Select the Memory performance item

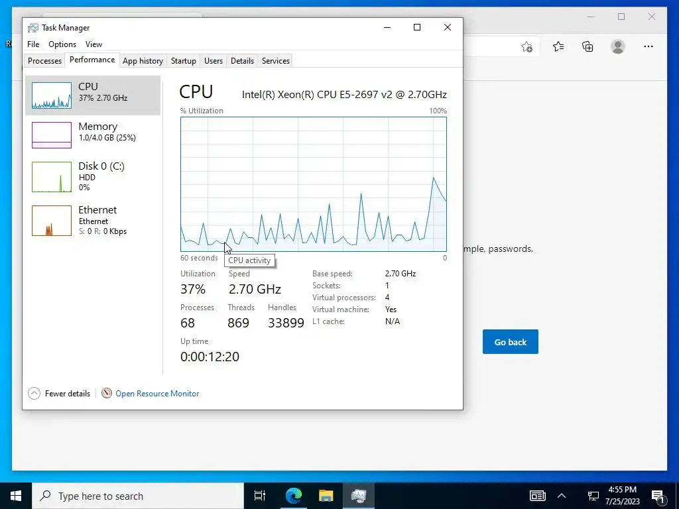coord(93,135)
